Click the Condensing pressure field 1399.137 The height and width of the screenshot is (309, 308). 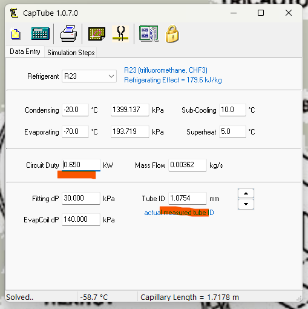tap(130, 110)
